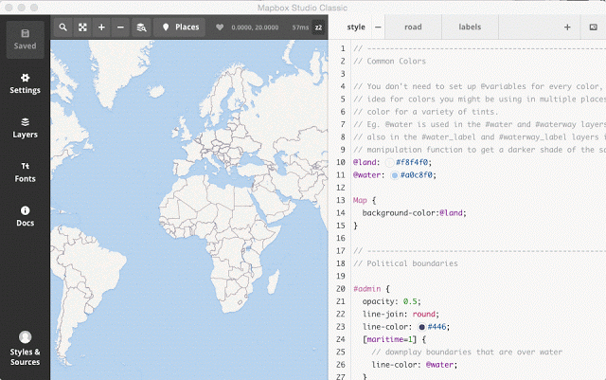Click the #a0c8f0 color value
The image size is (606, 380).
(x=417, y=175)
